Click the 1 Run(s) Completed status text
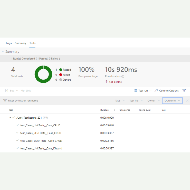This screenshot has width=190, height=190. click(35, 59)
